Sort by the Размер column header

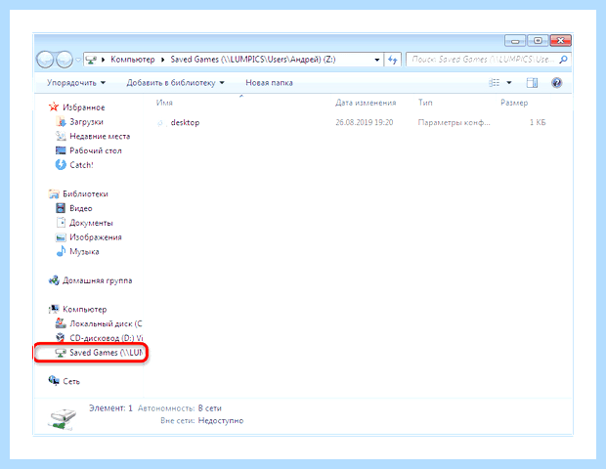pos(514,103)
